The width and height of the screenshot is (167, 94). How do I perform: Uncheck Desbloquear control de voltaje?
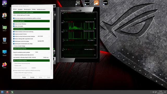[14, 41]
